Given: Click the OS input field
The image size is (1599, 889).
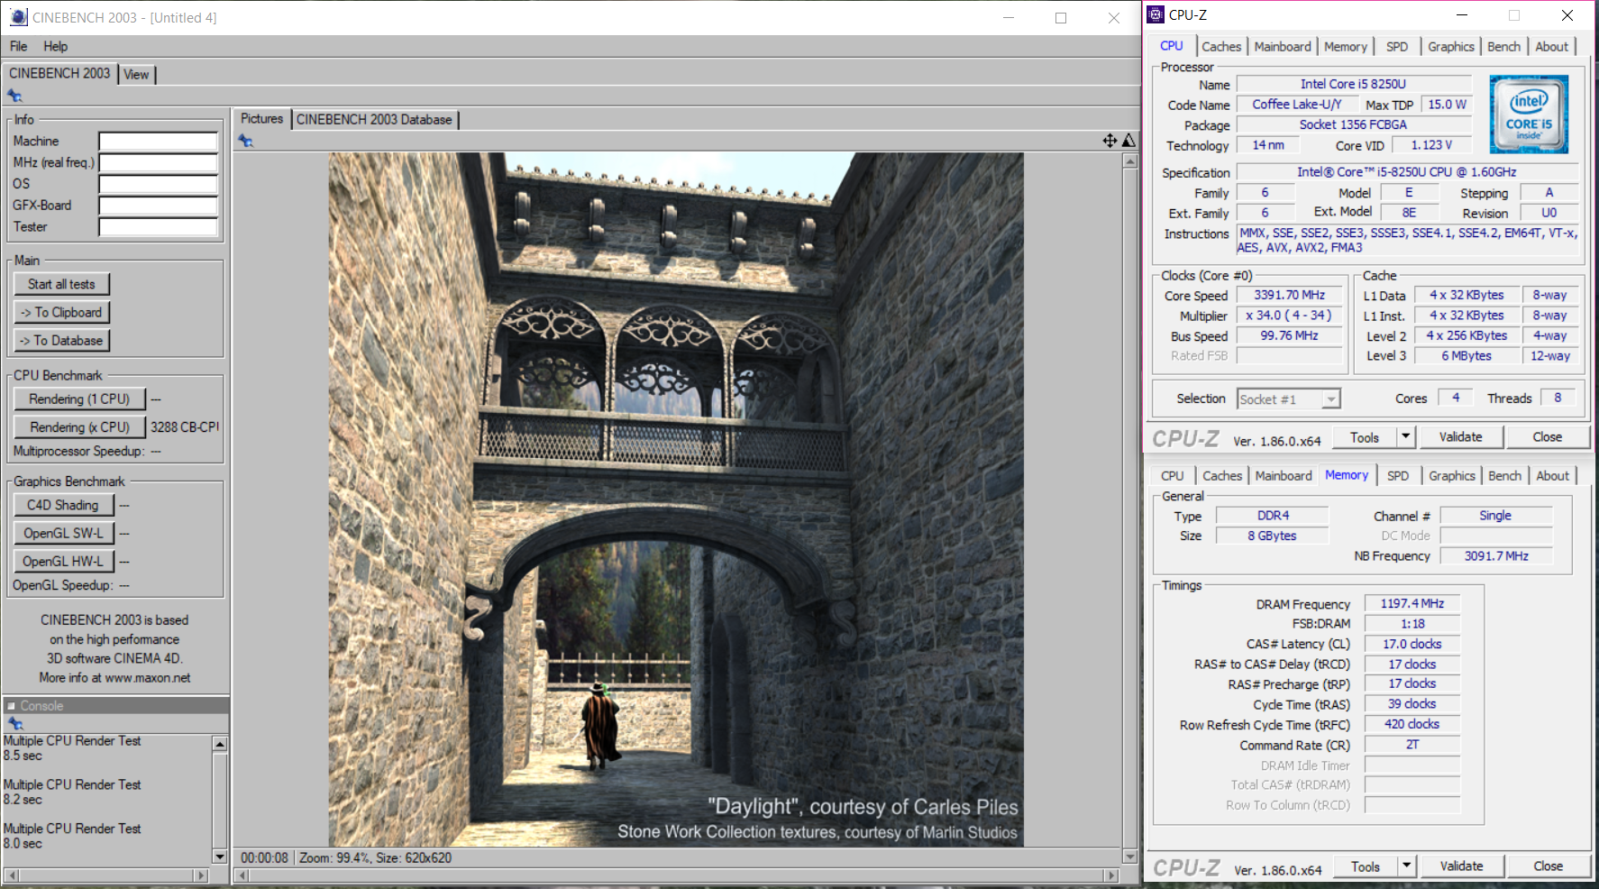Looking at the screenshot, I should tap(158, 184).
